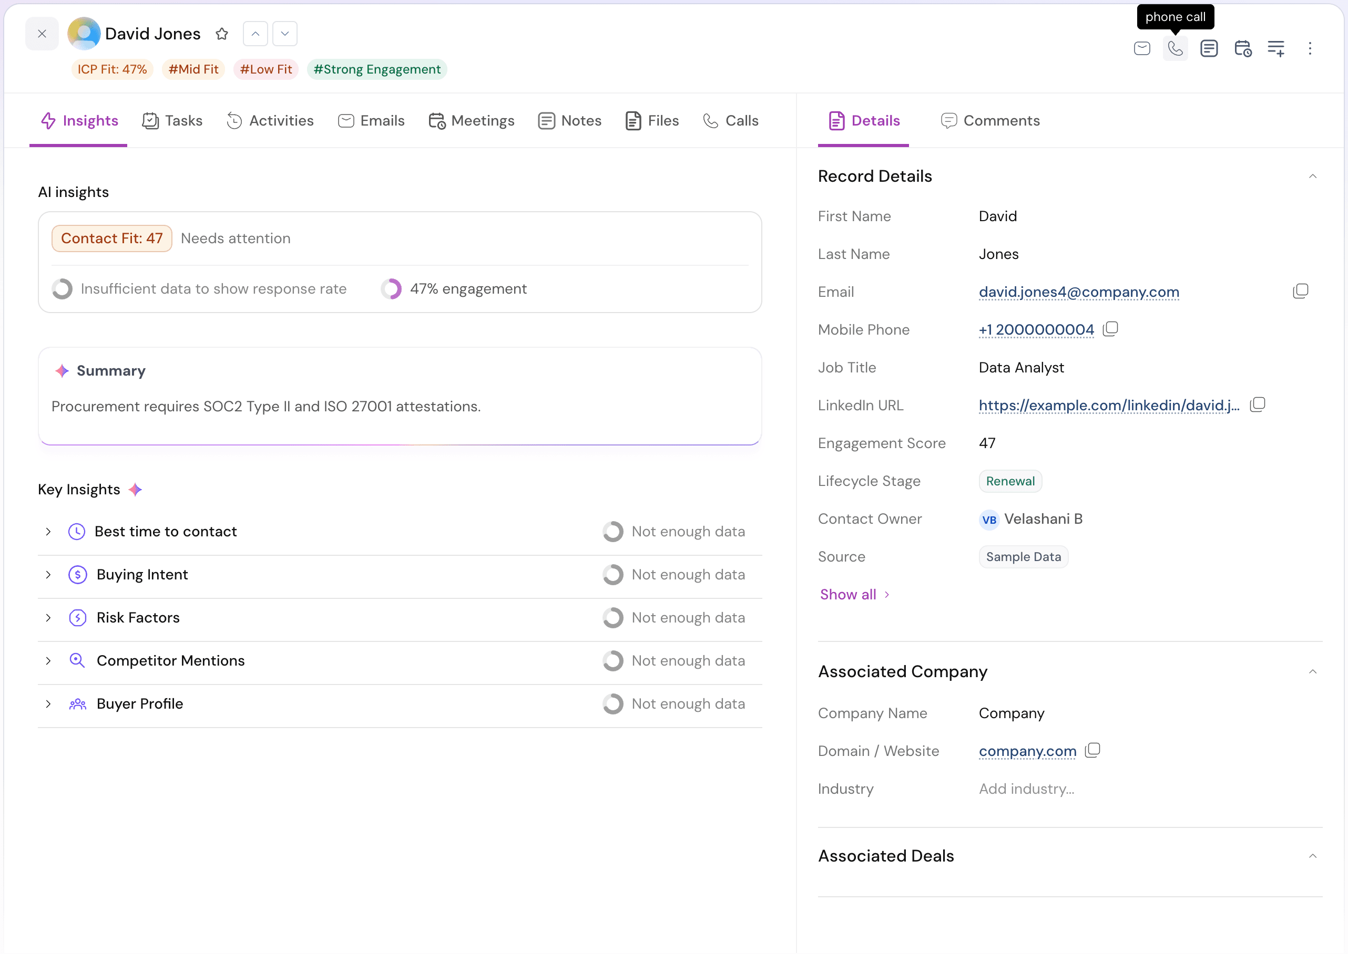The height and width of the screenshot is (954, 1348).
Task: Copy the email address
Action: click(x=1300, y=292)
